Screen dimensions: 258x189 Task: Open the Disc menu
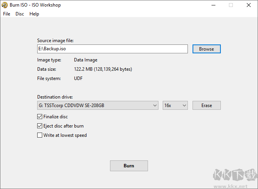pos(20,14)
